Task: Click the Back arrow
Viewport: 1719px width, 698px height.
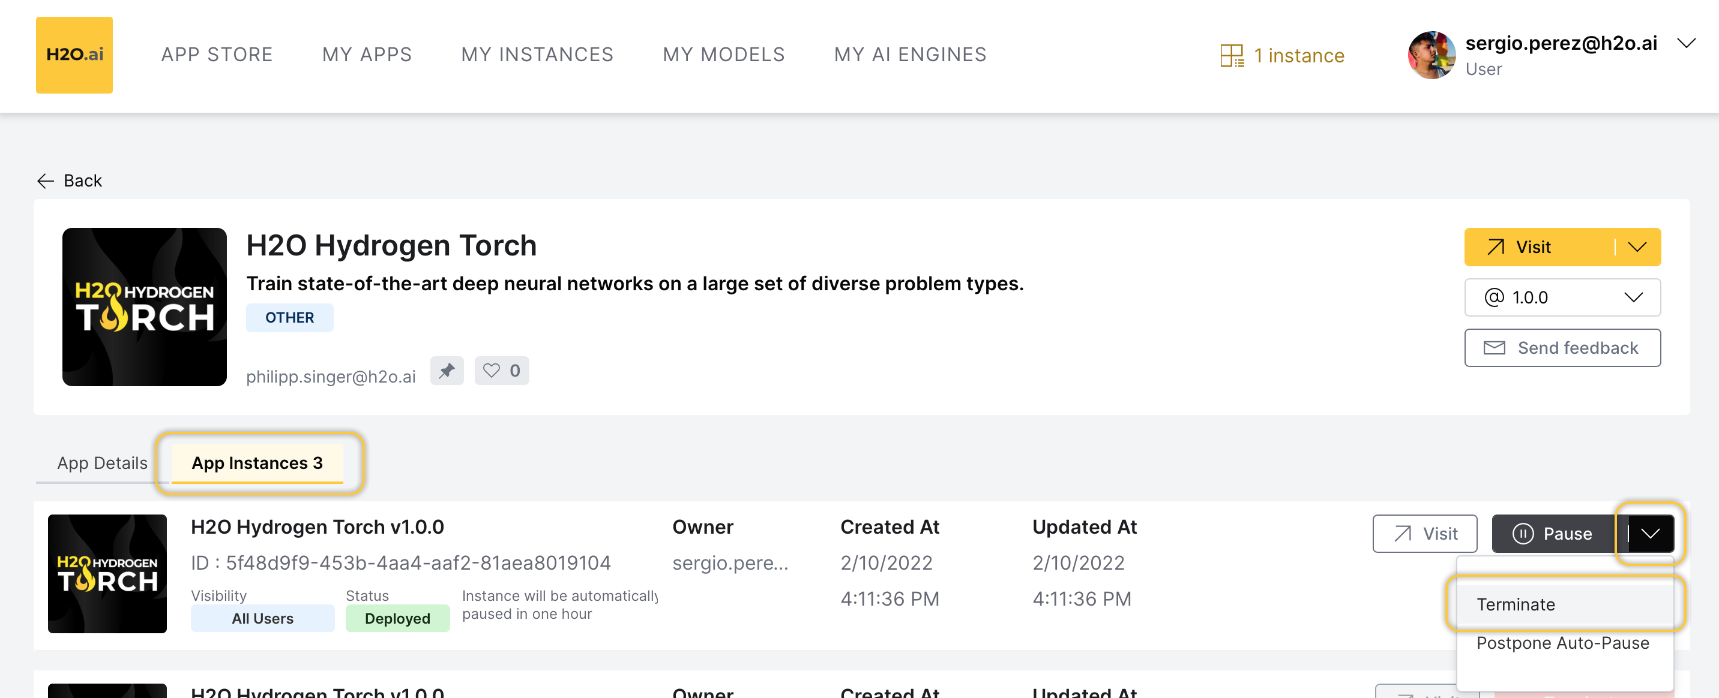Action: pyautogui.click(x=46, y=180)
